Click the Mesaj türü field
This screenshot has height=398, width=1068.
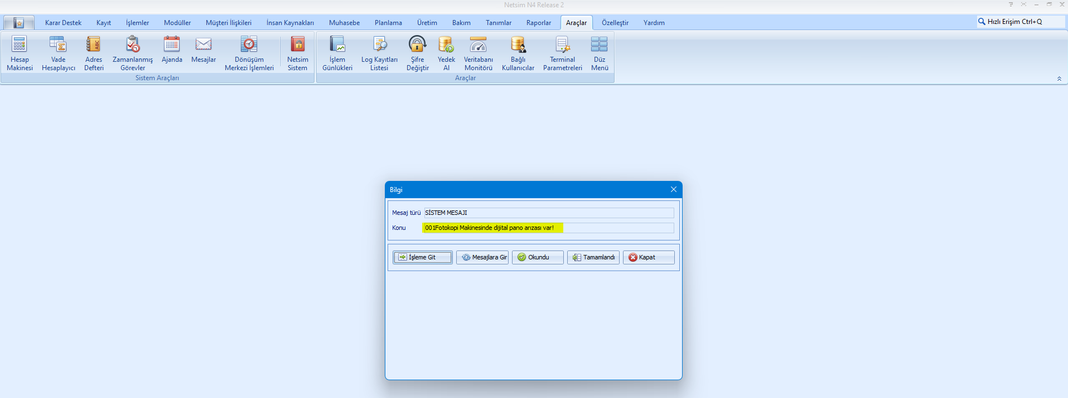(549, 213)
